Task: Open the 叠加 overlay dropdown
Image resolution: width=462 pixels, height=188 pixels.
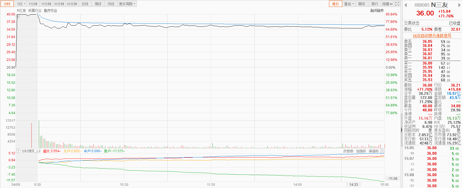Action: pyautogui.click(x=349, y=4)
